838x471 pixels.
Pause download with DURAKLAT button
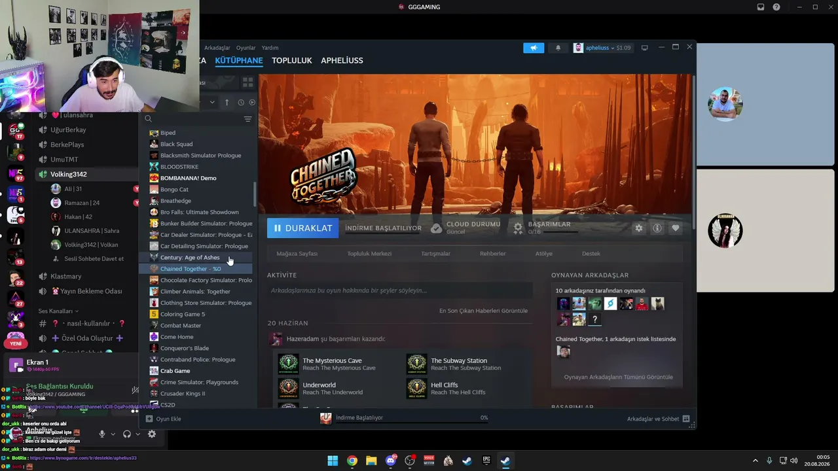tap(302, 228)
